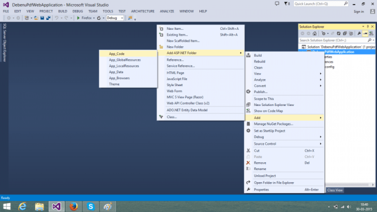Click the feedback speech bubble icon
The image size is (377, 212).
point(277,4)
